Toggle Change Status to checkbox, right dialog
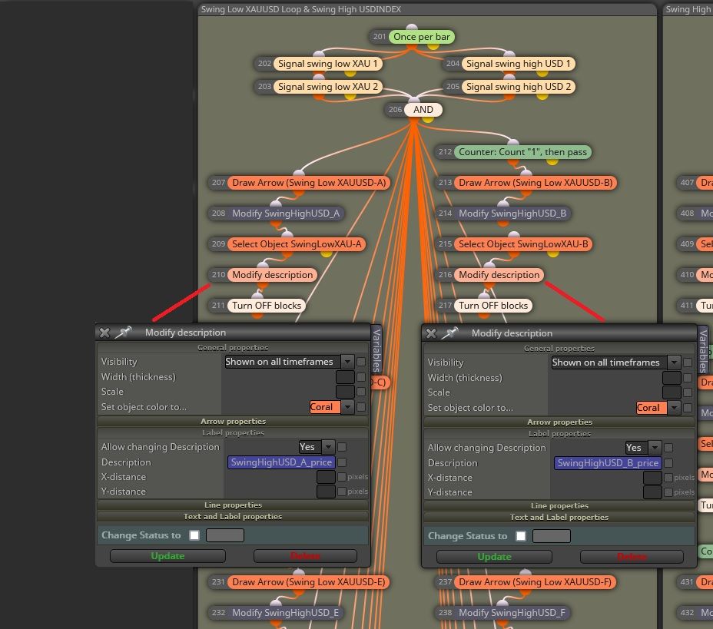Screen dimensions: 713x629 click(521, 536)
